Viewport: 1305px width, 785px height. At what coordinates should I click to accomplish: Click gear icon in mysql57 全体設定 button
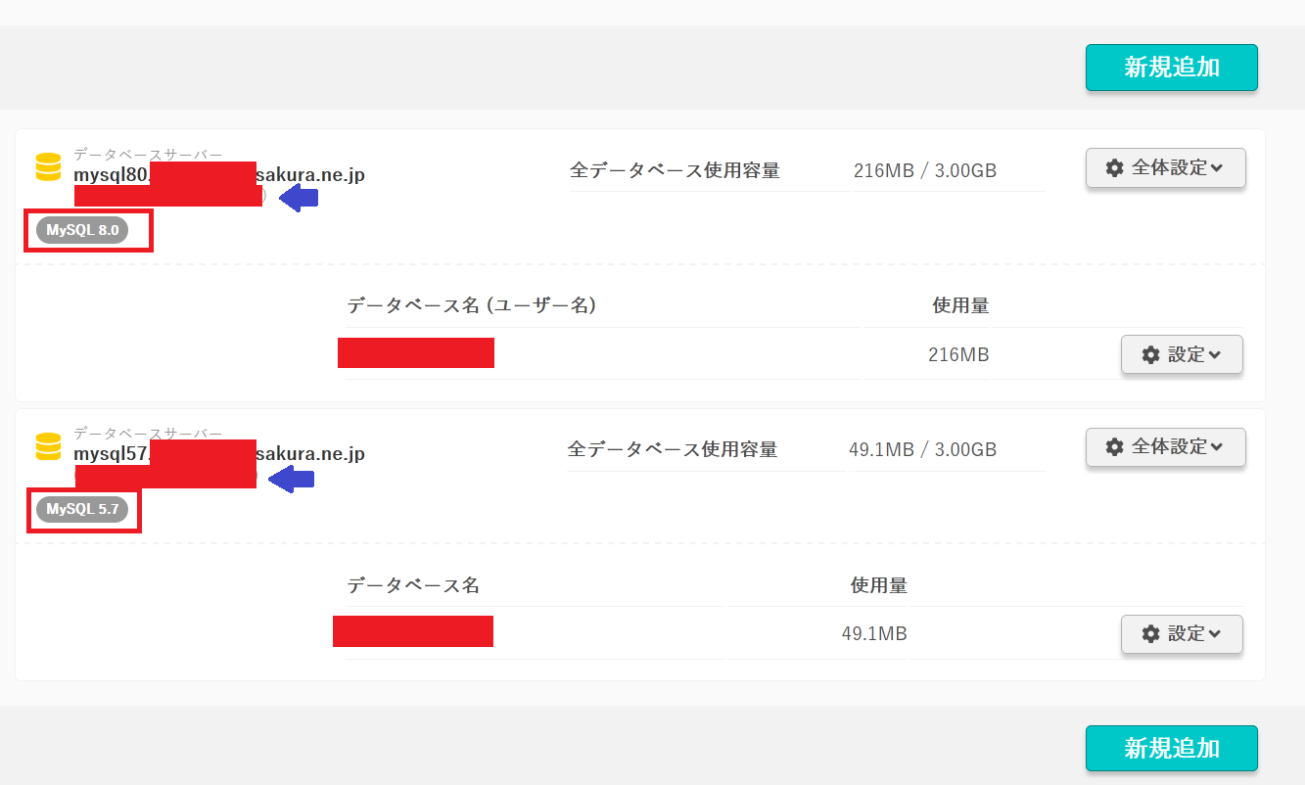(1114, 447)
